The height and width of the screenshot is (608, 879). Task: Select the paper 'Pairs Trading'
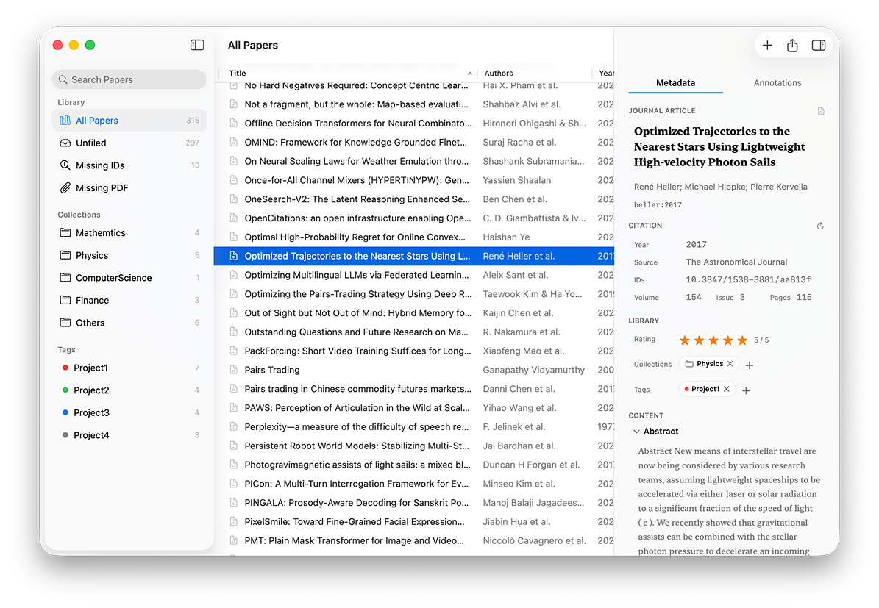[x=413, y=370]
